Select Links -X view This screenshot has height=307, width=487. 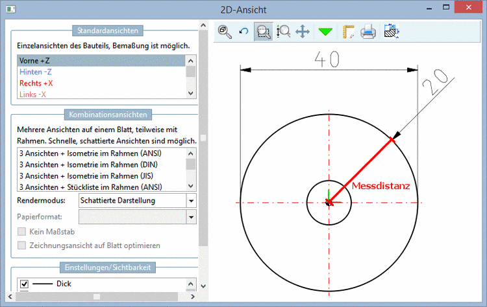coord(101,94)
